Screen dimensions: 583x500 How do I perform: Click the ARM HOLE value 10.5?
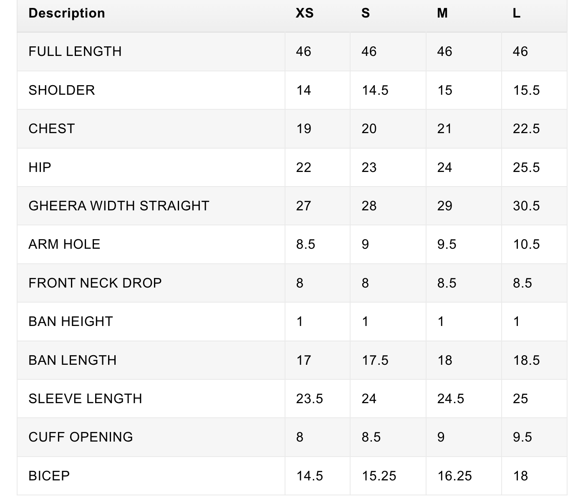(x=526, y=244)
